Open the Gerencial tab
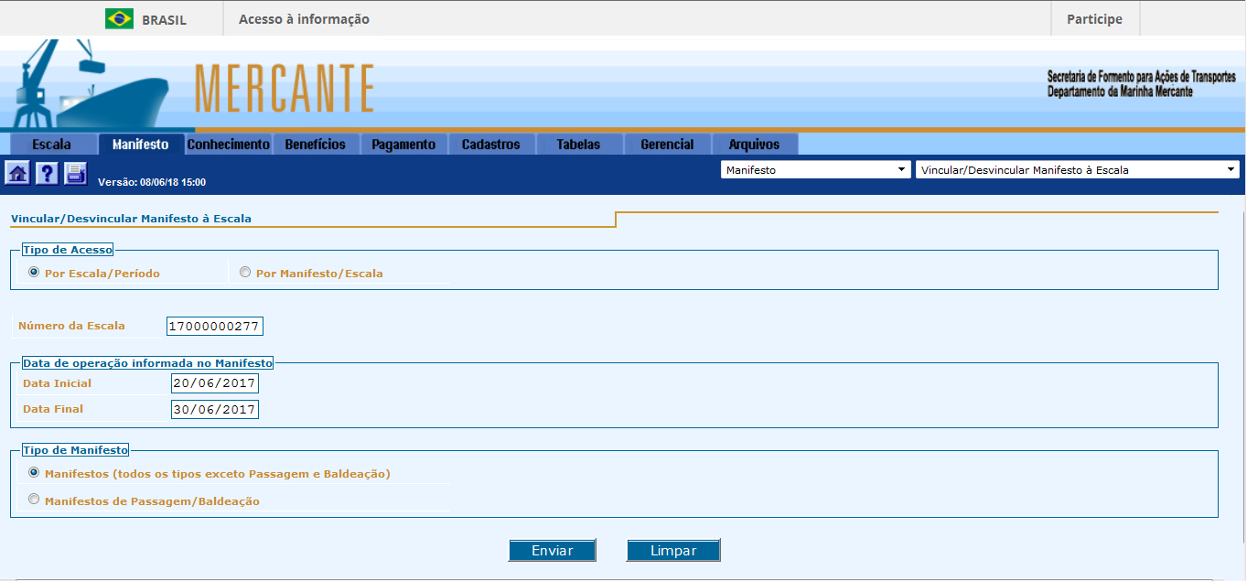This screenshot has height=581, width=1247. pos(667,145)
